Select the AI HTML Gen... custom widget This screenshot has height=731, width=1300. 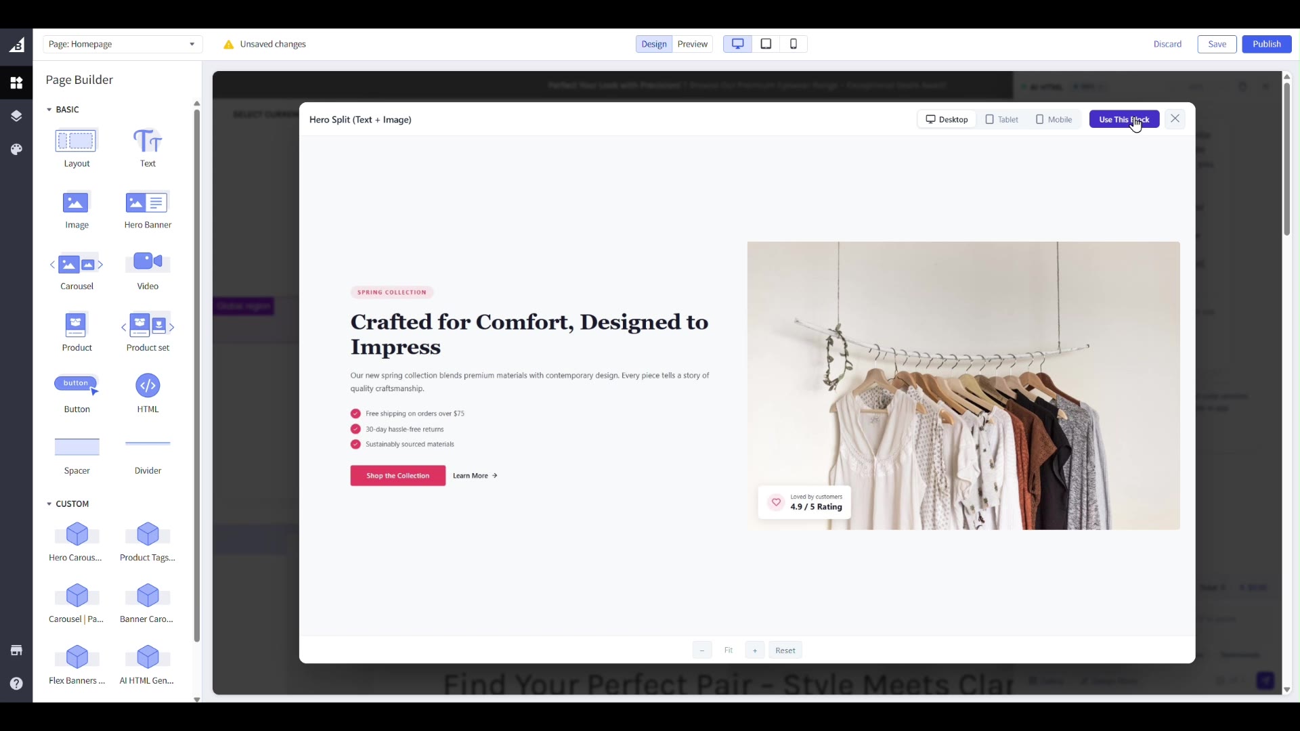tap(148, 665)
